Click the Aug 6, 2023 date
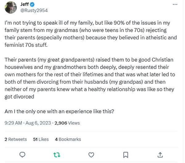 38,123
